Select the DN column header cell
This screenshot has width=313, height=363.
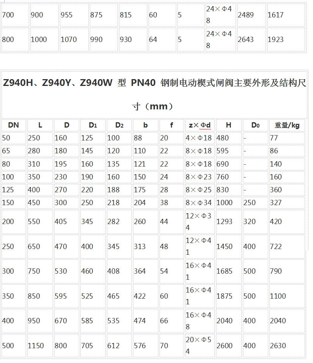point(13,125)
